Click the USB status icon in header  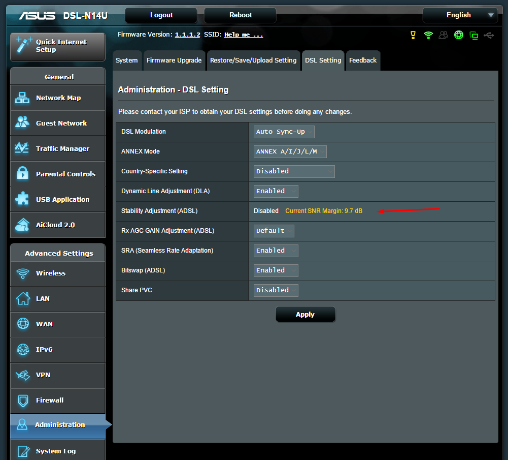click(489, 36)
